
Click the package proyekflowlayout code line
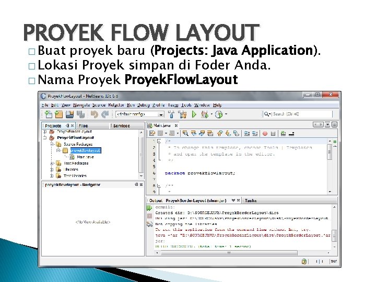[200, 173]
